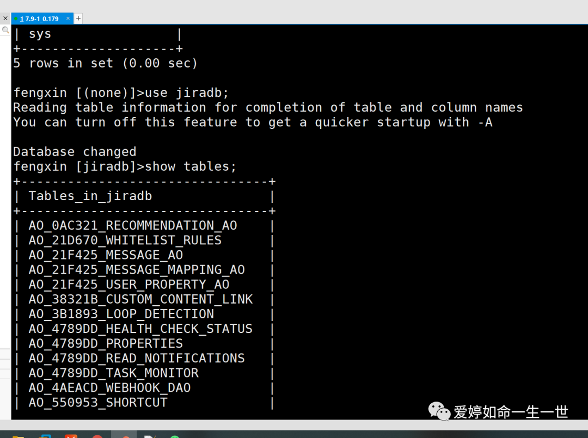Open File Explorer from the taskbar
588x438 pixels.
point(18,436)
